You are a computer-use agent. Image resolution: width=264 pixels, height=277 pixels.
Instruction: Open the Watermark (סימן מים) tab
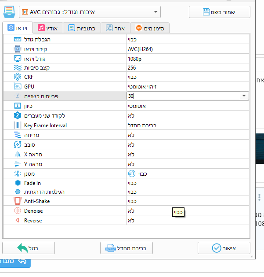[x=150, y=28]
